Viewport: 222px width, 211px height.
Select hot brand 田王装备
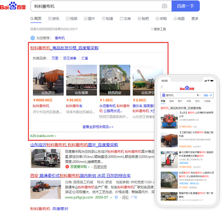click(x=70, y=58)
